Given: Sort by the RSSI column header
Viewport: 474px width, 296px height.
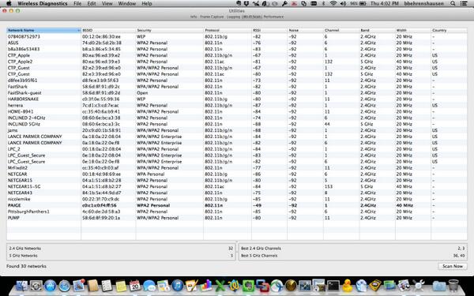Looking at the screenshot, I should (x=269, y=31).
